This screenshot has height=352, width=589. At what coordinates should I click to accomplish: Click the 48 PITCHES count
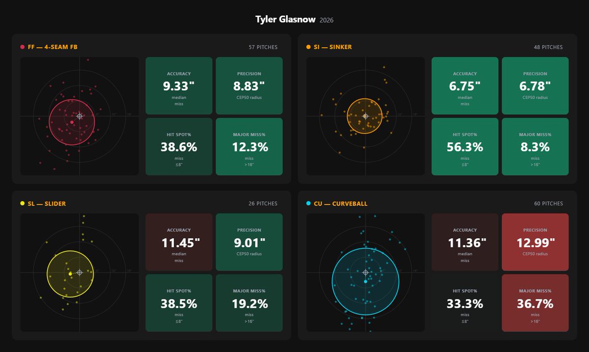(548, 47)
